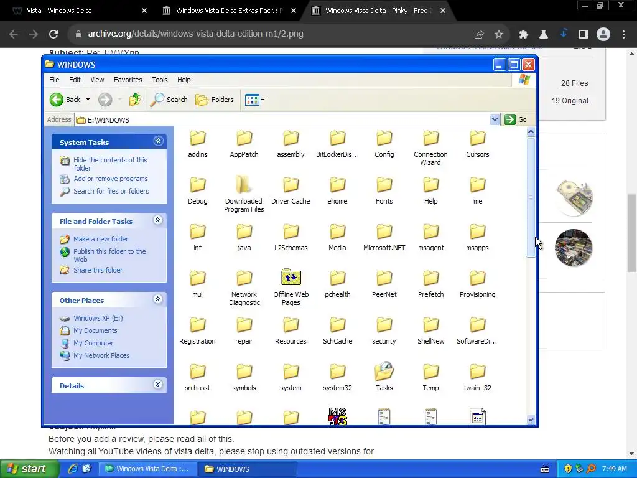Open the Back history dropdown arrow

[88, 100]
